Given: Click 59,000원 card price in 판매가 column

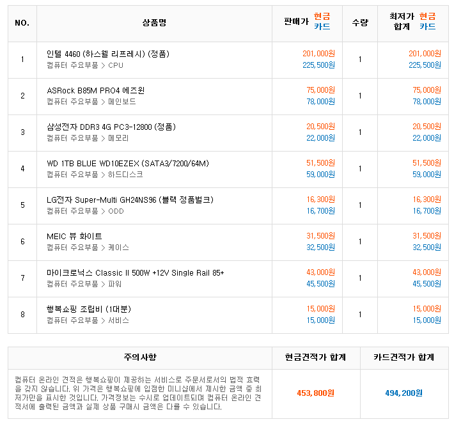Looking at the screenshot, I should click(321, 175).
